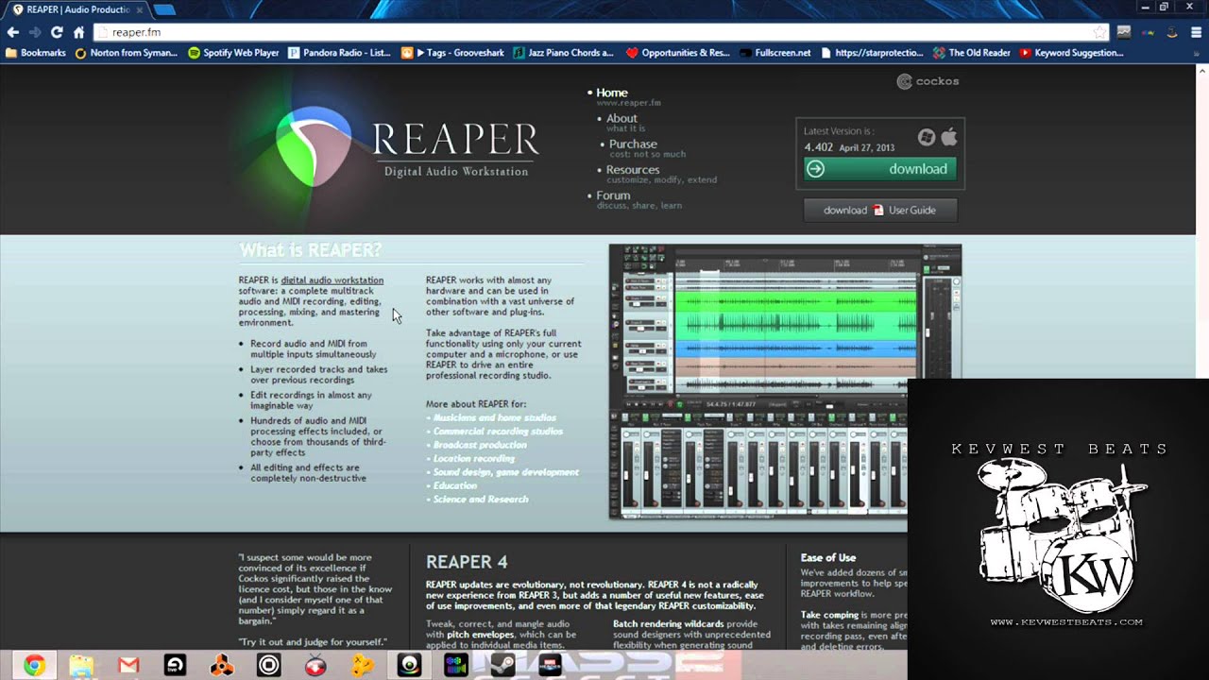Image resolution: width=1209 pixels, height=680 pixels.
Task: Open the Bookmarks folder in bookmarks bar
Action: point(36,53)
